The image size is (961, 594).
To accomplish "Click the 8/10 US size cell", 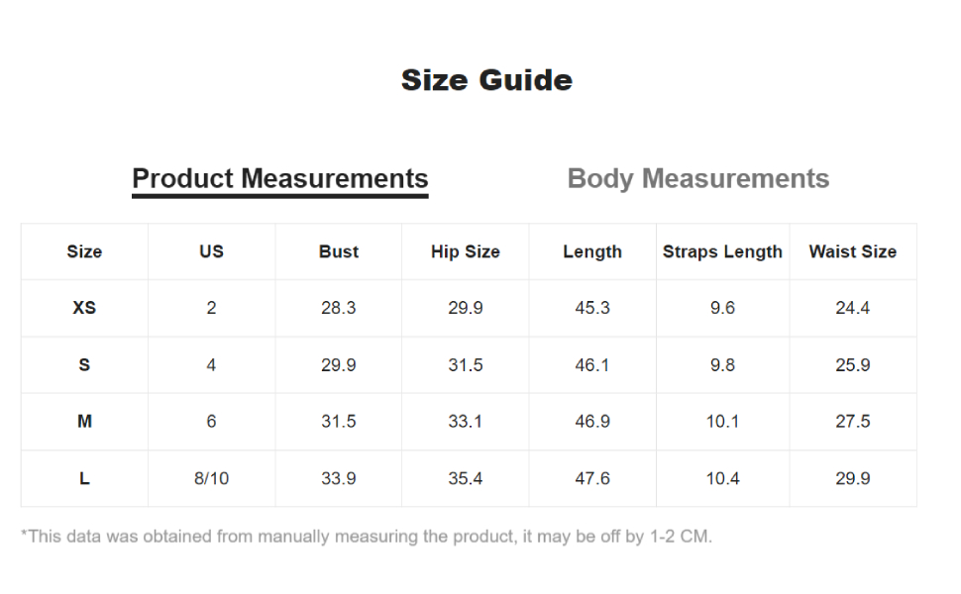I will click(x=211, y=478).
